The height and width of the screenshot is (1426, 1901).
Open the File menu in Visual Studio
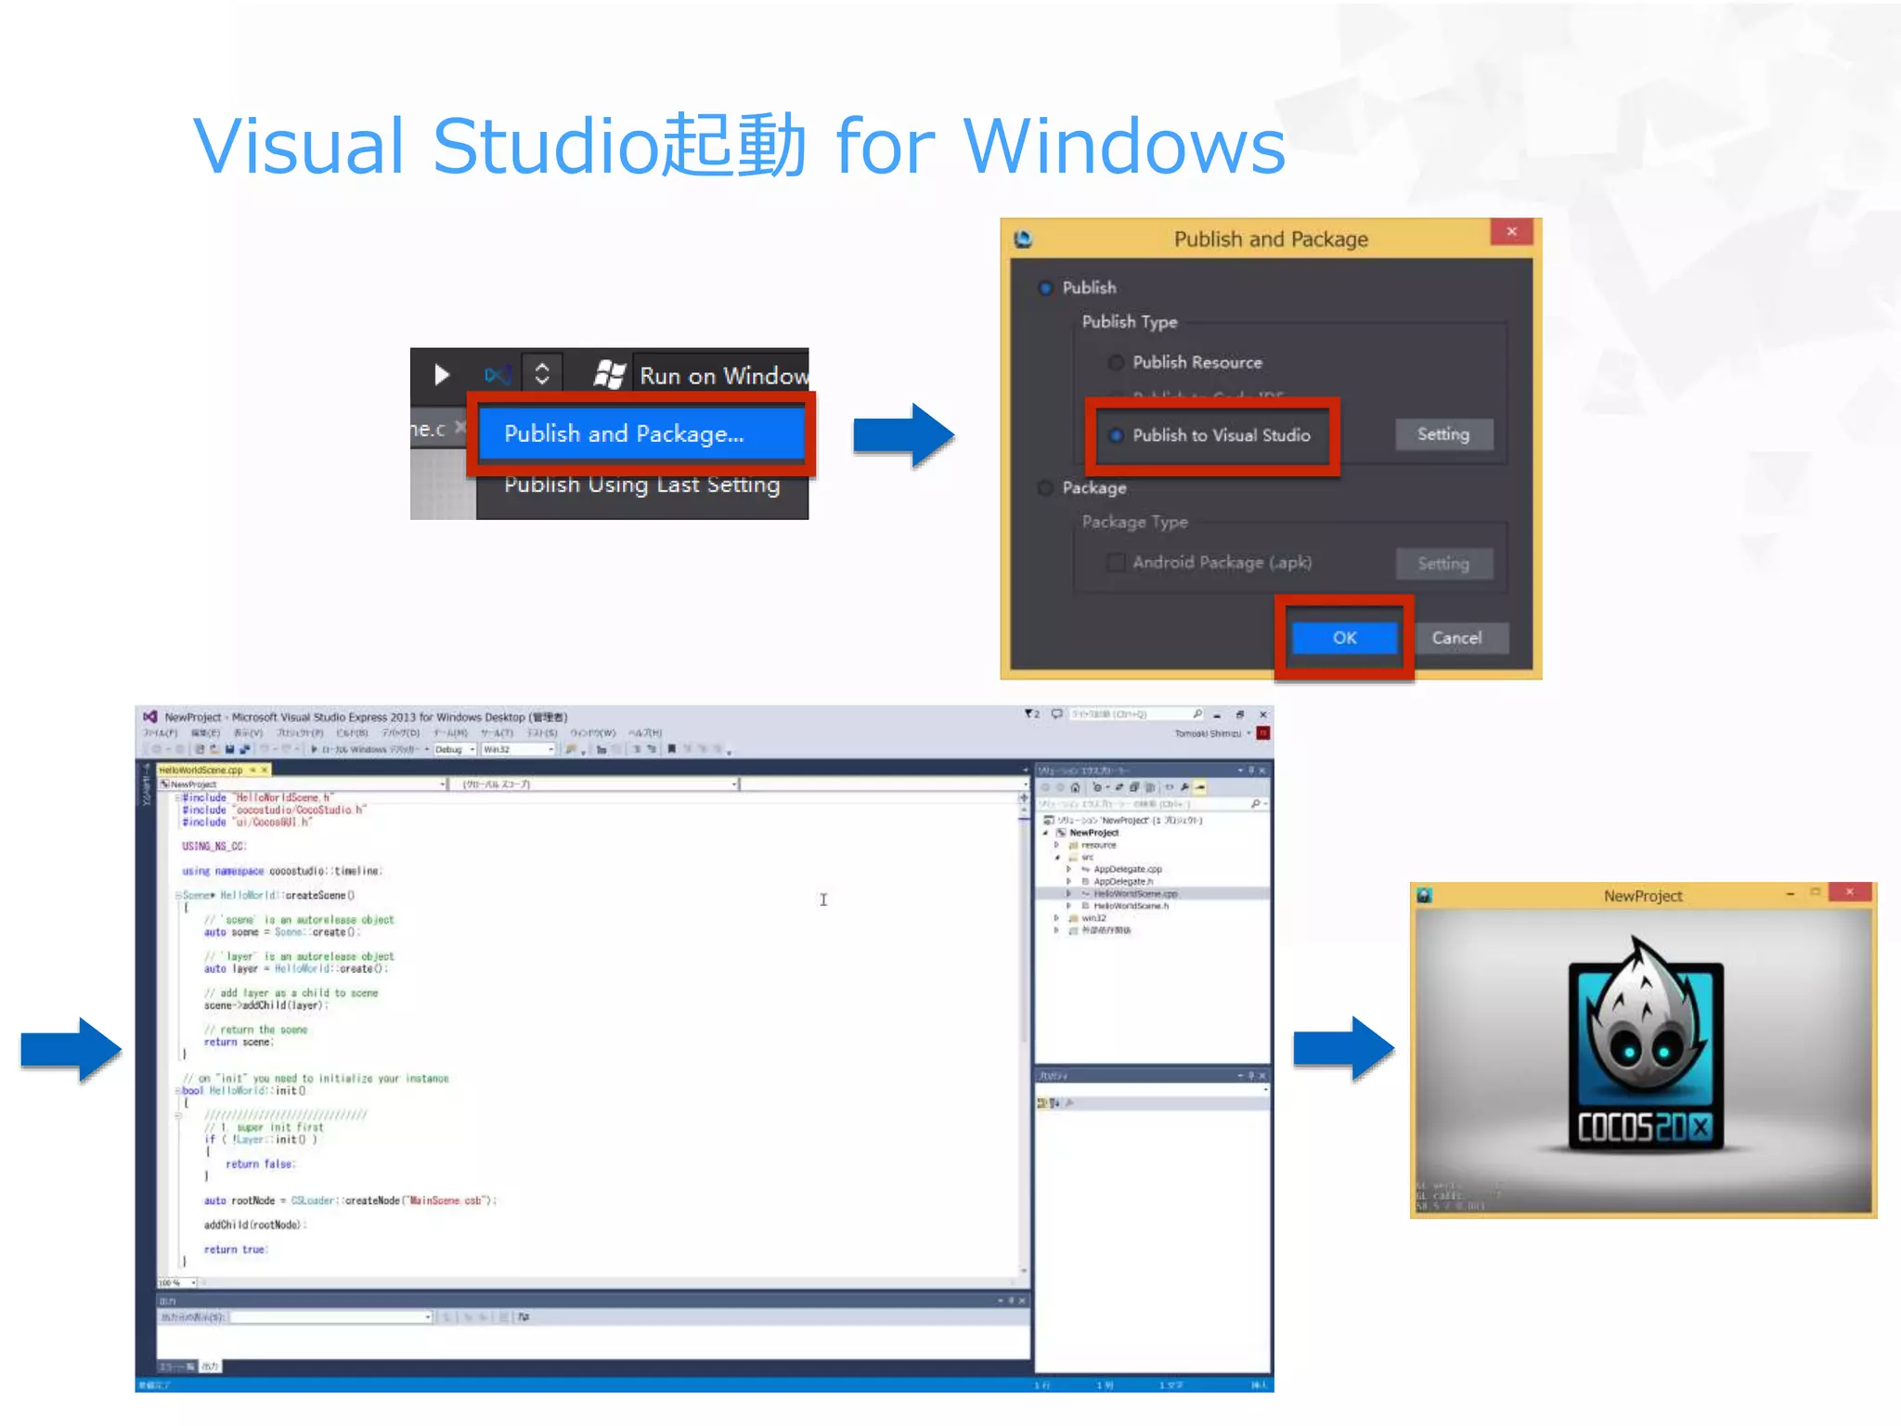160,732
